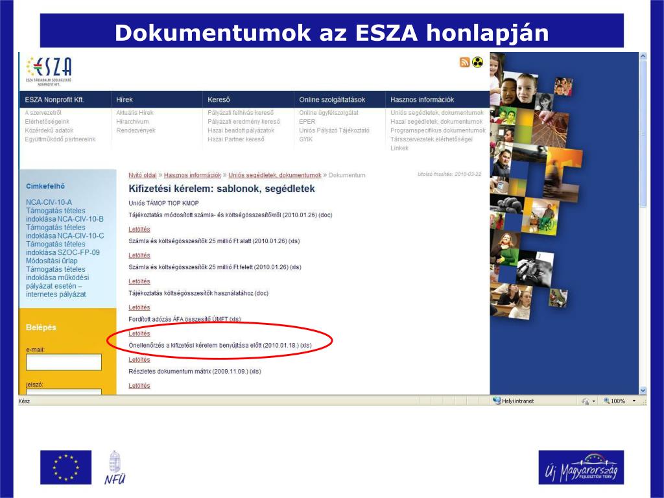Download Számla 25 millió Ft felett file
Image resolution: width=664 pixels, height=498 pixels.
(139, 281)
